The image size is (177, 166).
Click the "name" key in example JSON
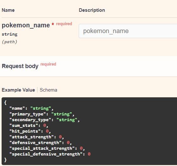17,108
